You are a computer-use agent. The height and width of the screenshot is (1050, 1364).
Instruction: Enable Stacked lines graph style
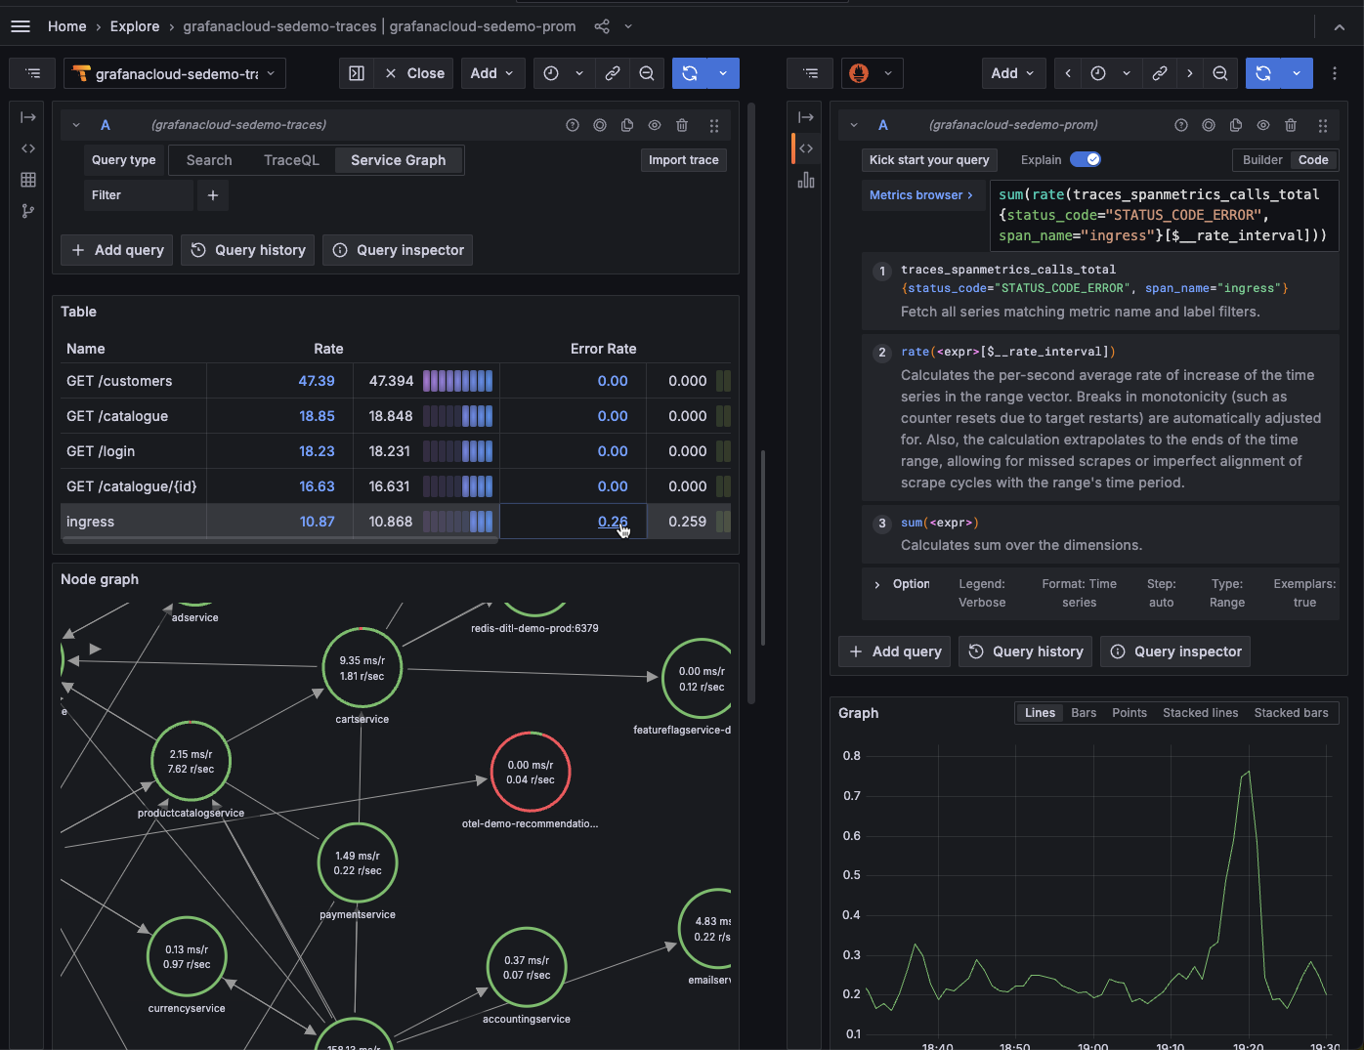(x=1200, y=713)
